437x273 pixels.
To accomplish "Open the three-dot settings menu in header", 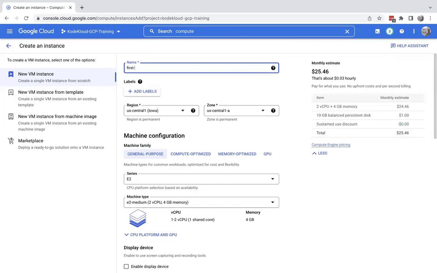I will [414, 31].
